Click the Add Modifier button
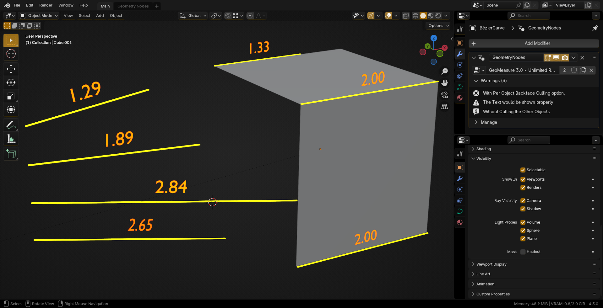The height and width of the screenshot is (308, 603). (534, 43)
